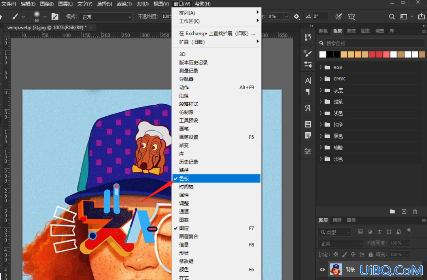
Task: Expand the CMYK swatch folder
Action: (321, 78)
